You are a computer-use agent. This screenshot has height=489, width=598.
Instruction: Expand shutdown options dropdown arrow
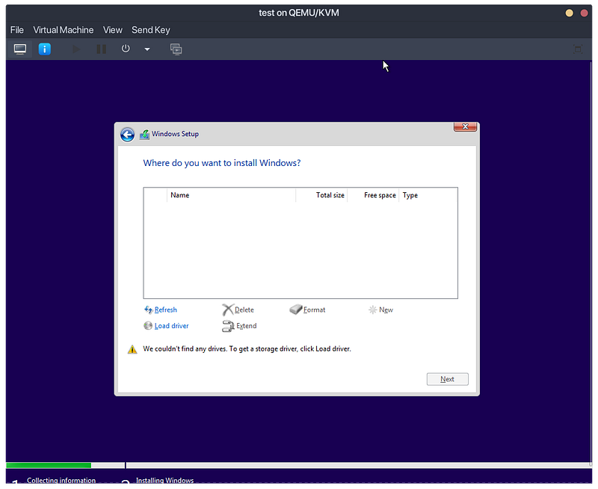[x=147, y=49]
